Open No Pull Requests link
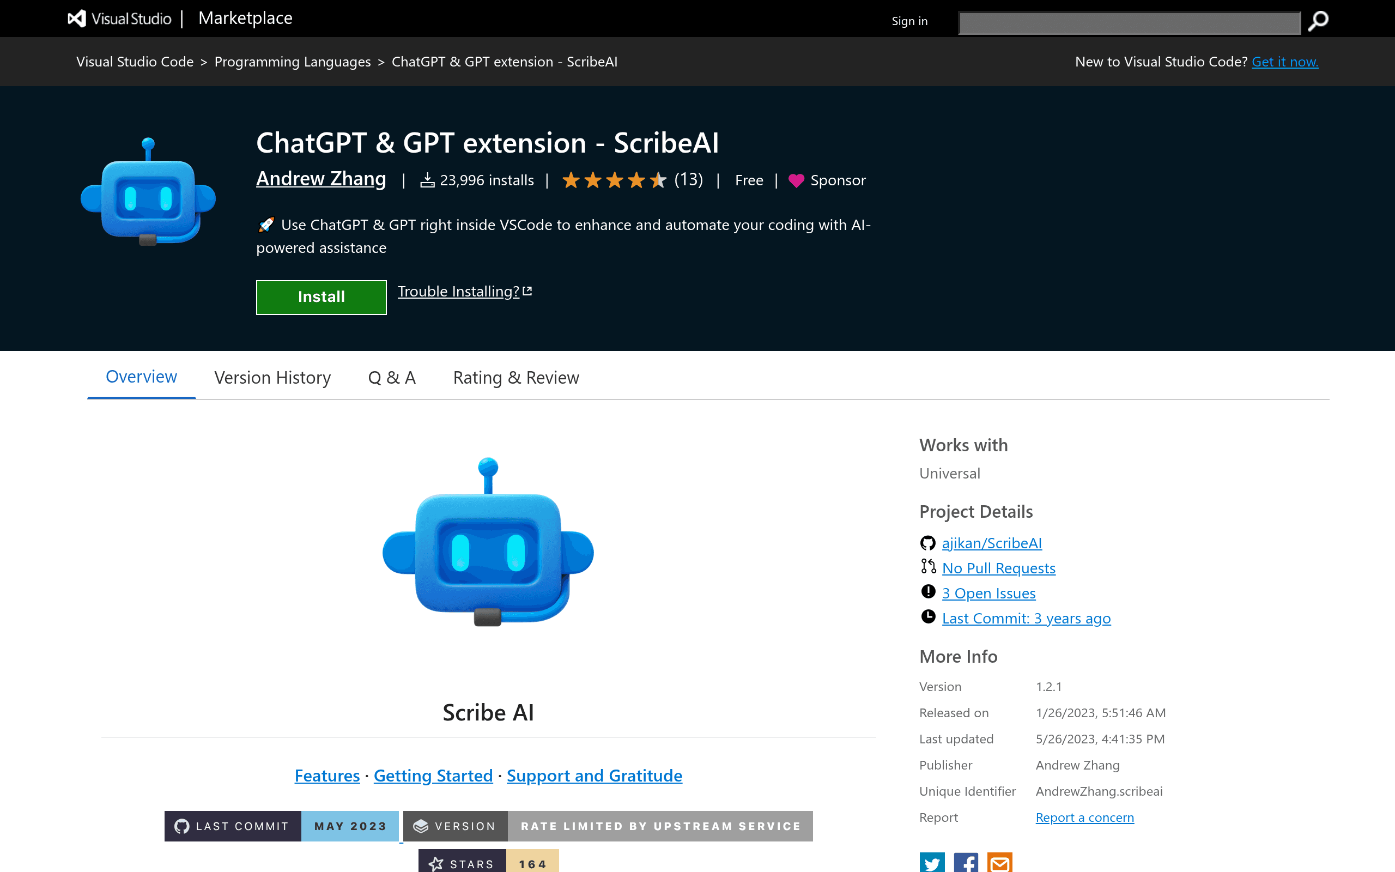Image resolution: width=1395 pixels, height=872 pixels. (x=999, y=568)
